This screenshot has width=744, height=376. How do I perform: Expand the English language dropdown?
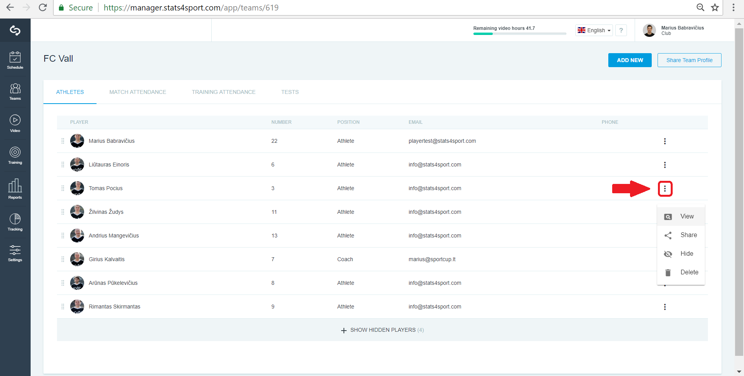coord(594,30)
